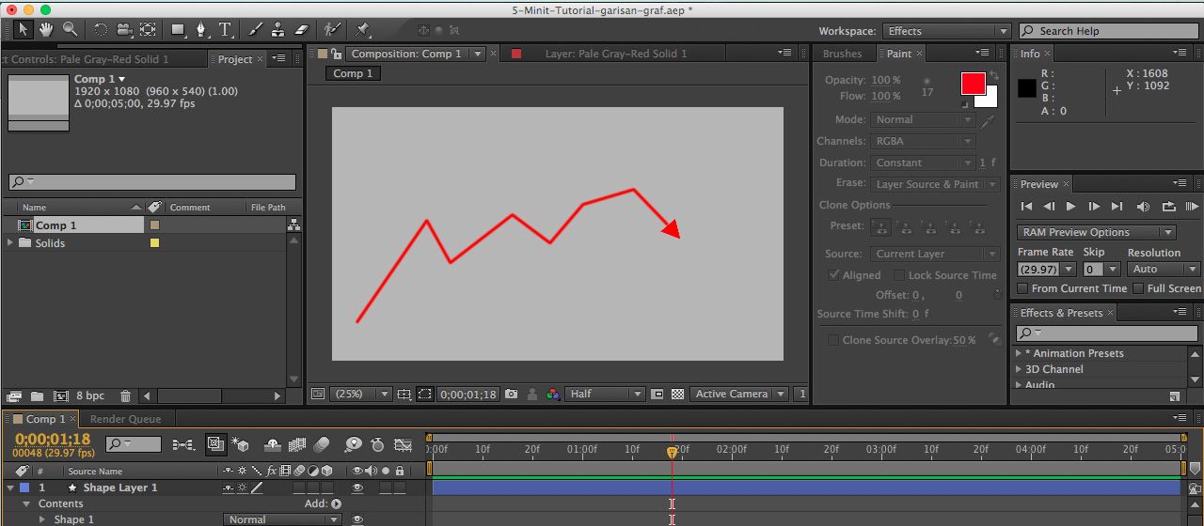1204x526 pixels.
Task: Click the Comp 1 breadcrumb in viewer
Action: point(353,73)
